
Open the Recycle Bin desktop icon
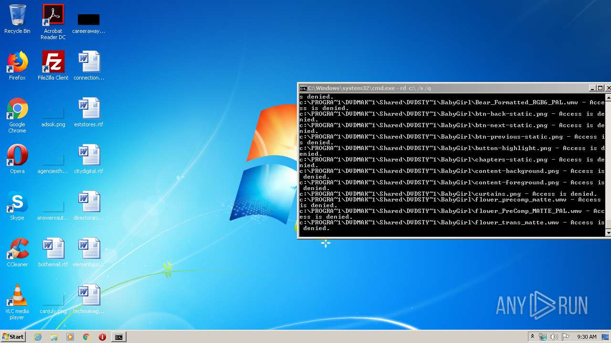[17, 20]
